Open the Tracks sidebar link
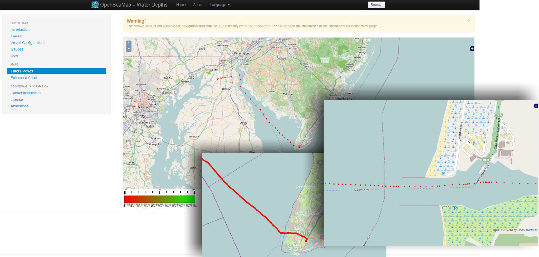 (x=16, y=36)
